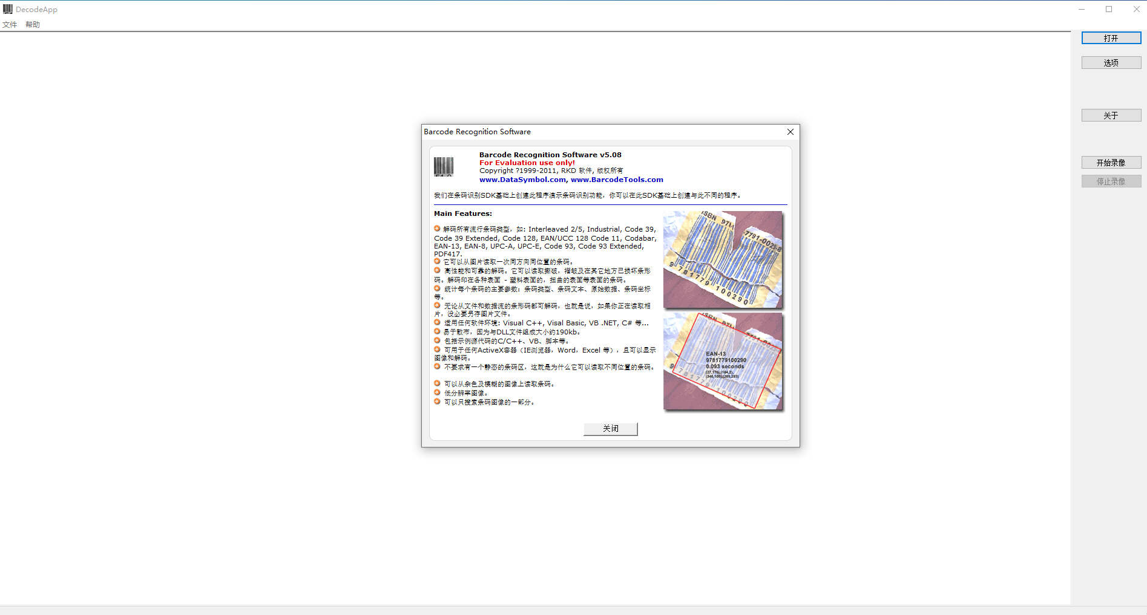The image size is (1147, 615).
Task: Click the orange bullet beside 低分辨率图像
Action: click(437, 392)
